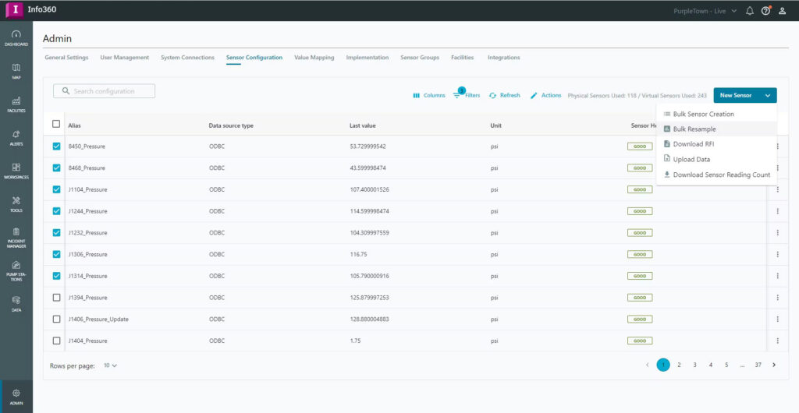Open the Tools sidebar icon

coord(16,200)
